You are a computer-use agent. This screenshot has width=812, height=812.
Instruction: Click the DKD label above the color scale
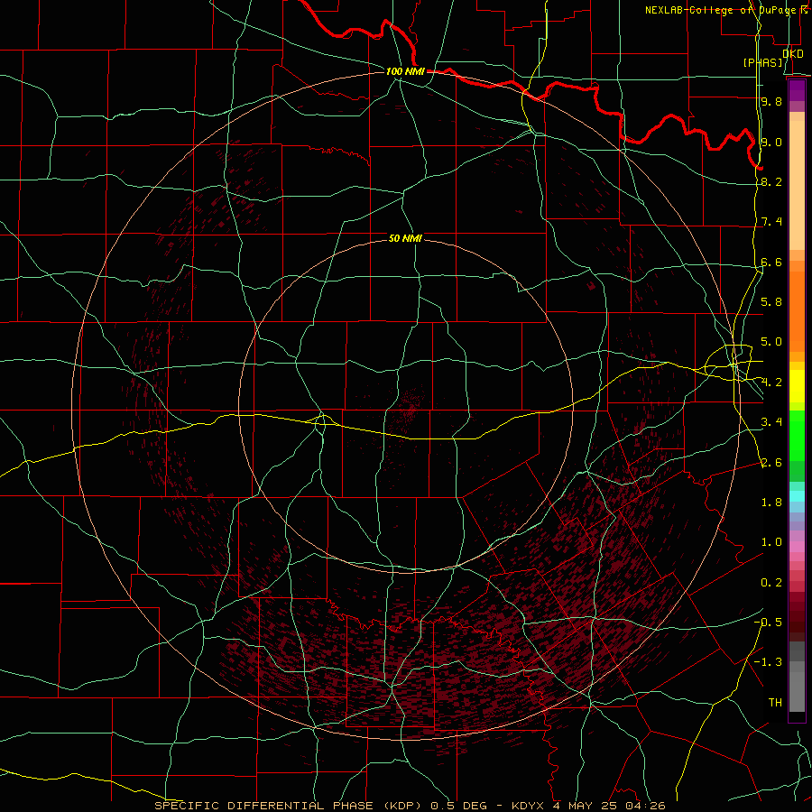point(793,53)
